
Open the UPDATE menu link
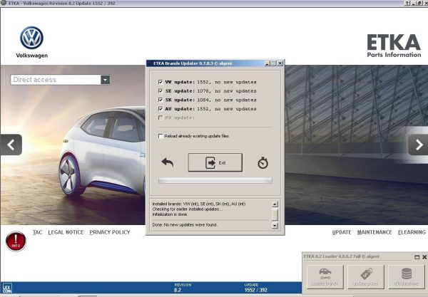342,232
